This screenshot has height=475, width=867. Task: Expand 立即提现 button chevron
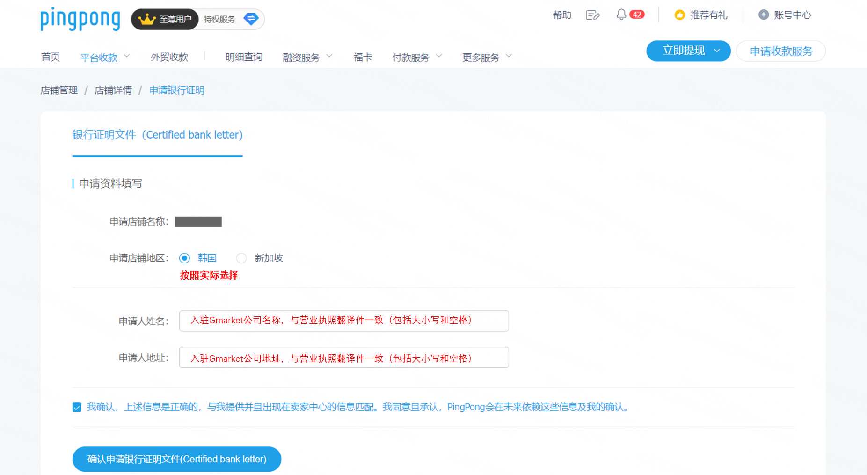pyautogui.click(x=717, y=51)
